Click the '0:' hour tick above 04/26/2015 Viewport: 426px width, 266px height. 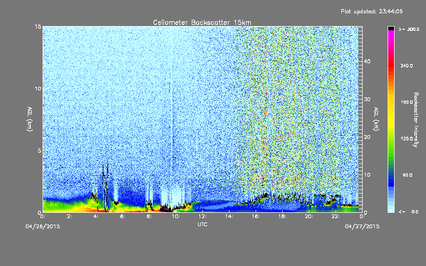(43, 217)
